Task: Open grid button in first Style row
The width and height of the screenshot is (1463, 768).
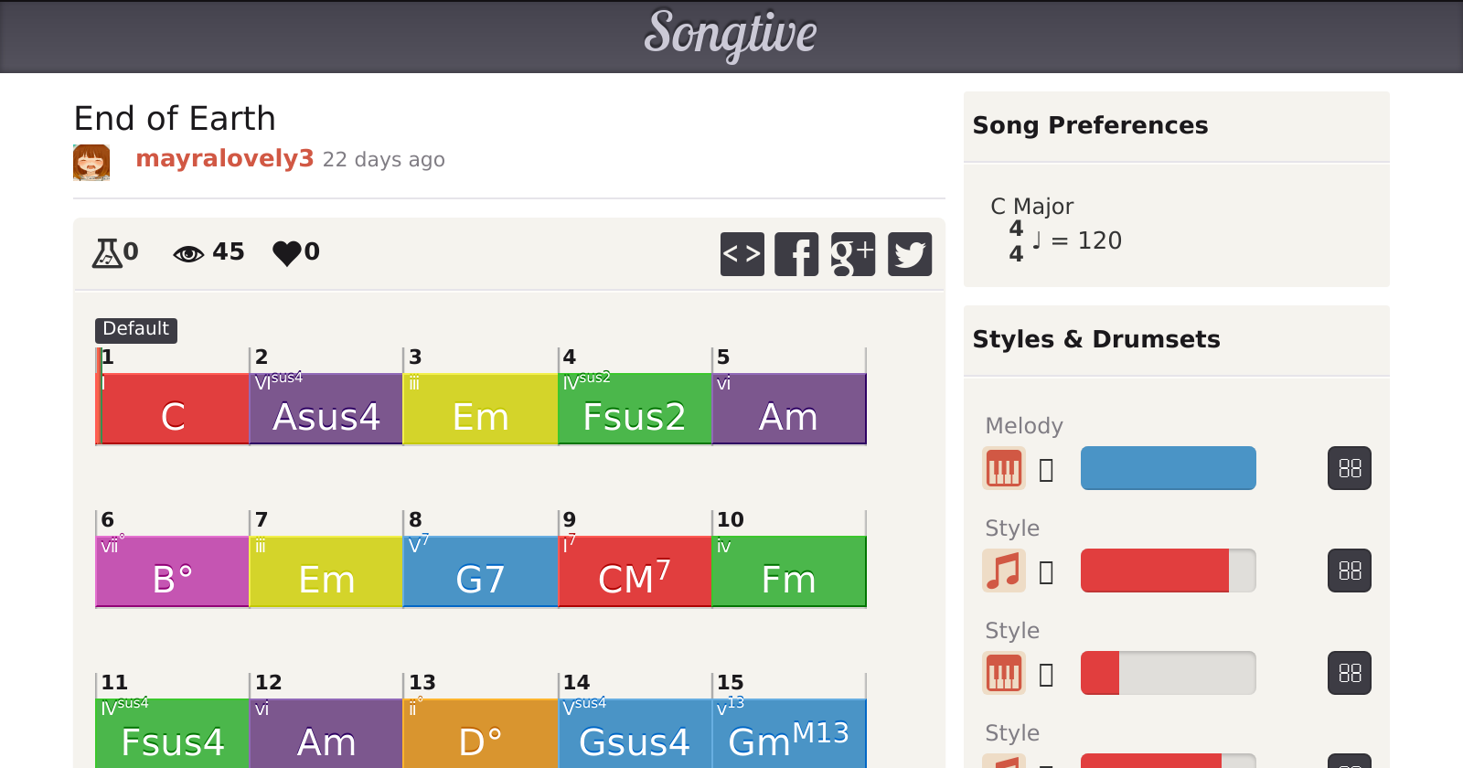Action: (1349, 571)
